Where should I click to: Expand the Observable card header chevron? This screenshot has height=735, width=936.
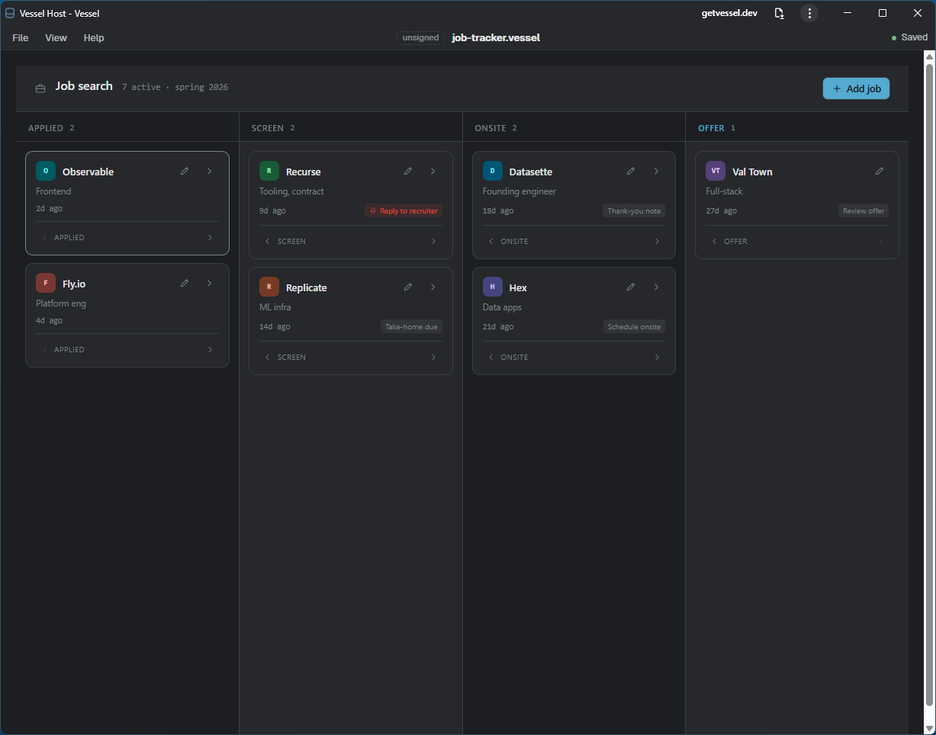pyautogui.click(x=210, y=172)
